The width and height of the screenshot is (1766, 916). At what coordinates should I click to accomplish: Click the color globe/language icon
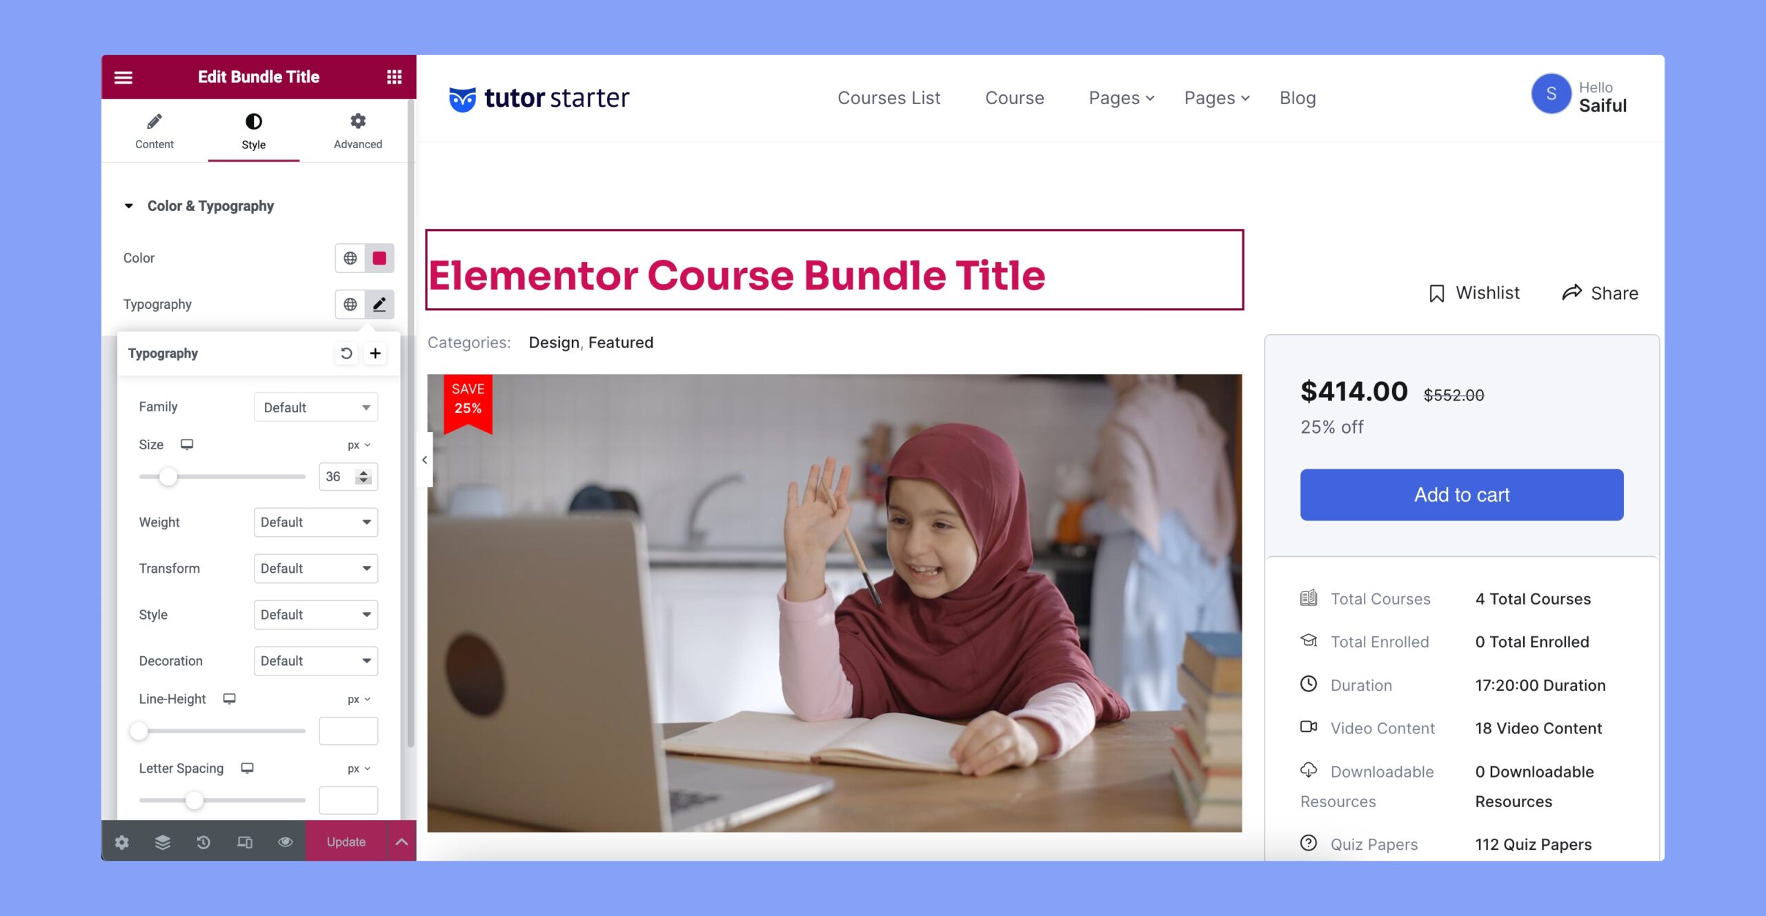(x=349, y=258)
